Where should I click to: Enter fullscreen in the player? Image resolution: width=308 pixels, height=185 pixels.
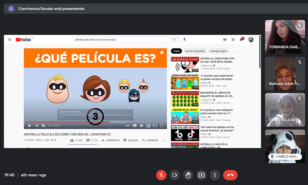pos(162,126)
